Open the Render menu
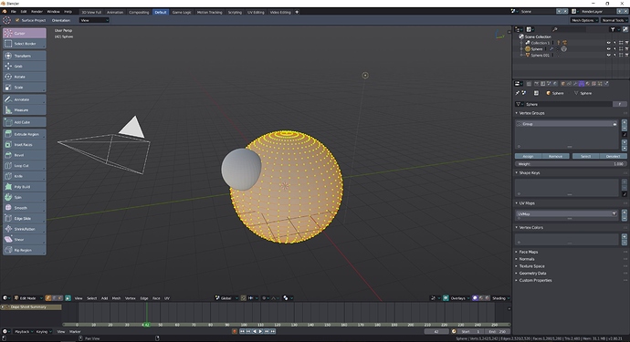Viewport: 630px width, 342px height. [37, 12]
